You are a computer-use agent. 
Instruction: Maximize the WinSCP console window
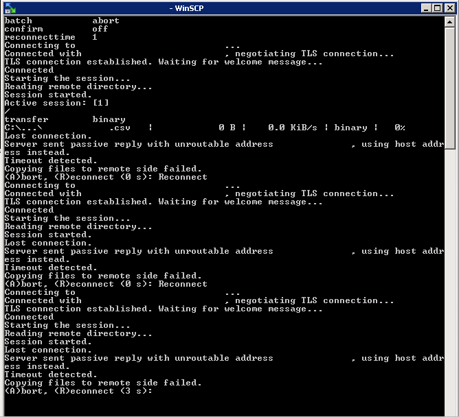click(436, 8)
